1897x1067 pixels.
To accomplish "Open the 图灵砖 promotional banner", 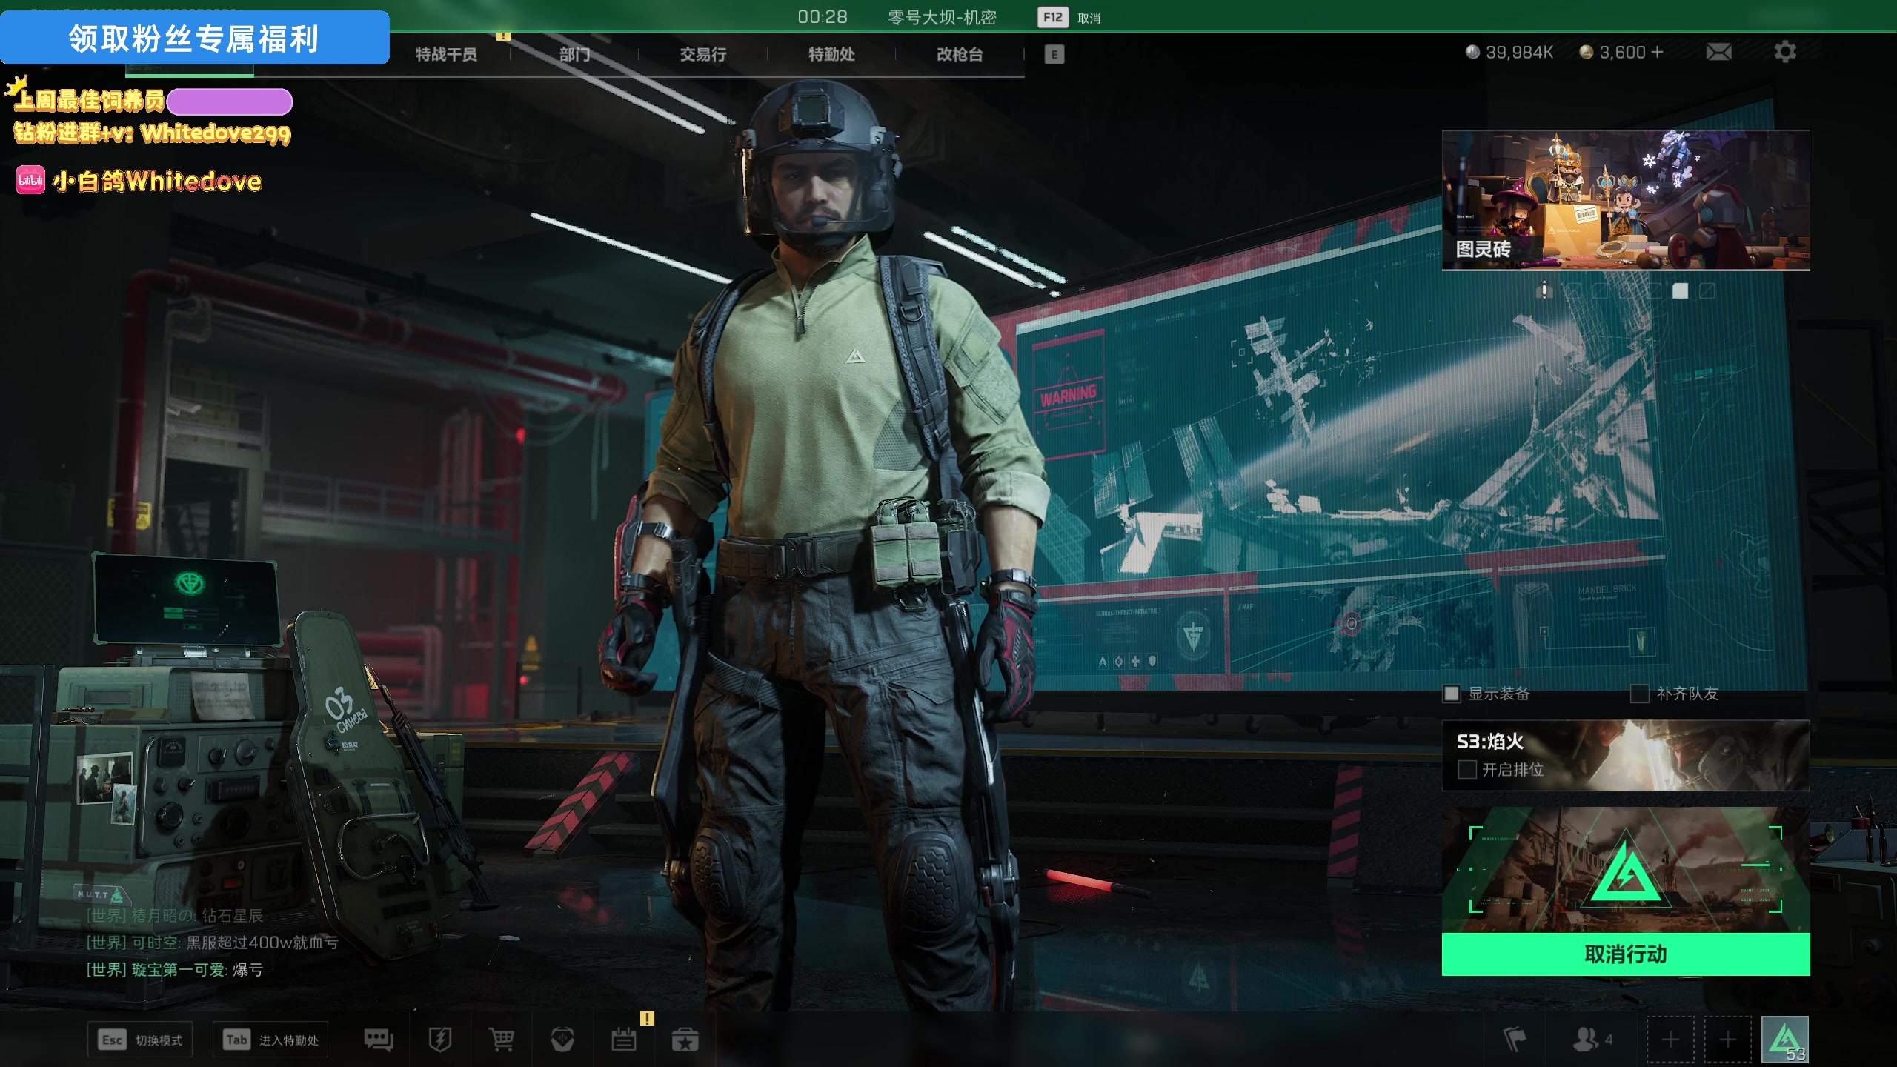I will coord(1626,200).
